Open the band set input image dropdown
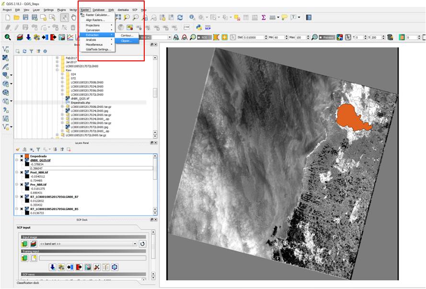Screen dimensions: 426x289 (88, 244)
